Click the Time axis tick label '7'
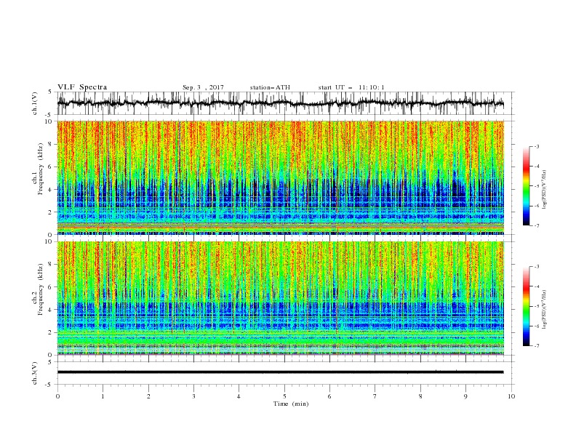 pyautogui.click(x=375, y=396)
